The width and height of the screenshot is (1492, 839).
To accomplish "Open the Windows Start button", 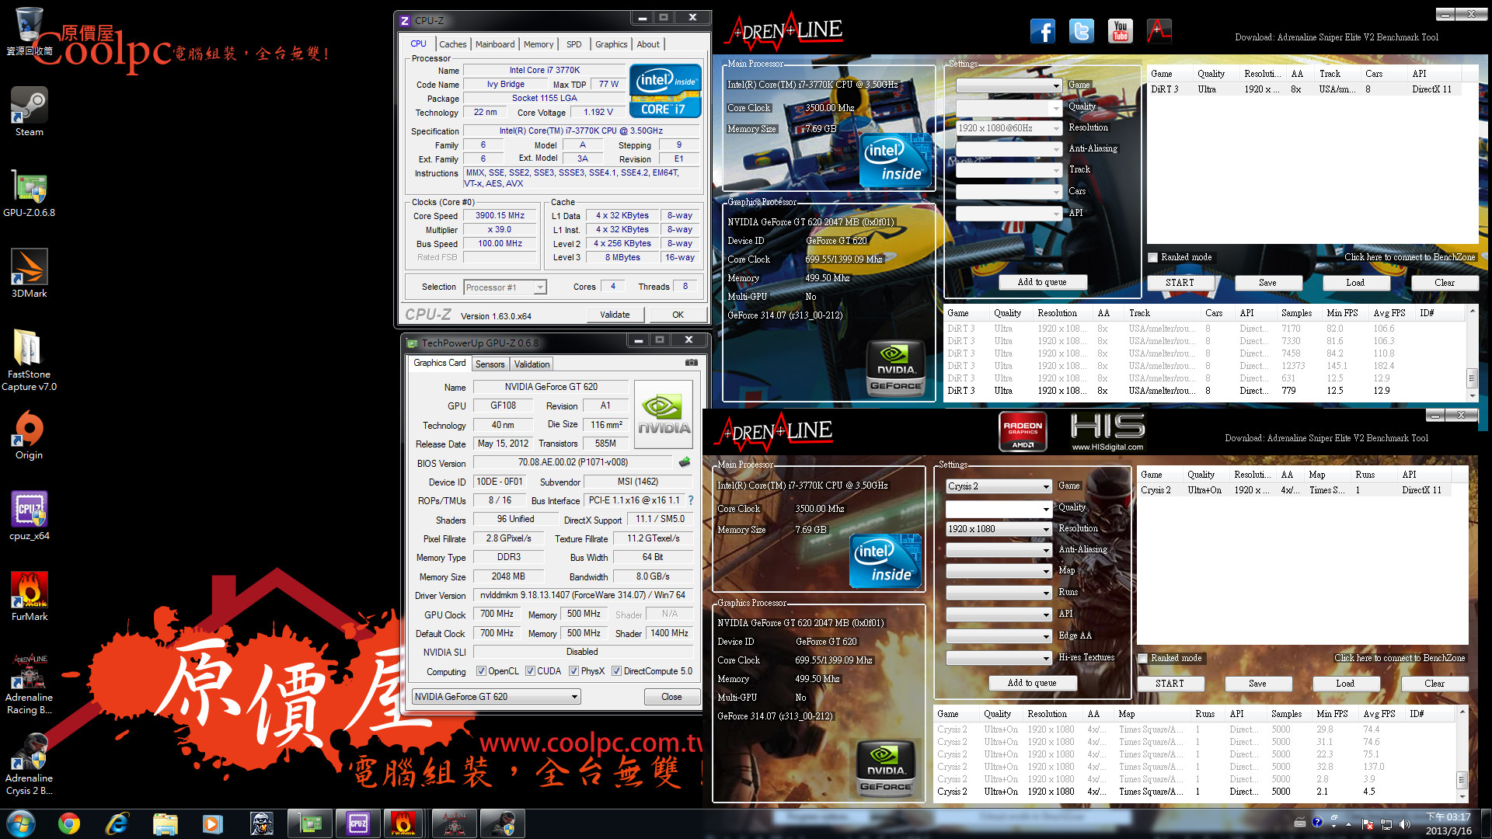I will tap(21, 823).
